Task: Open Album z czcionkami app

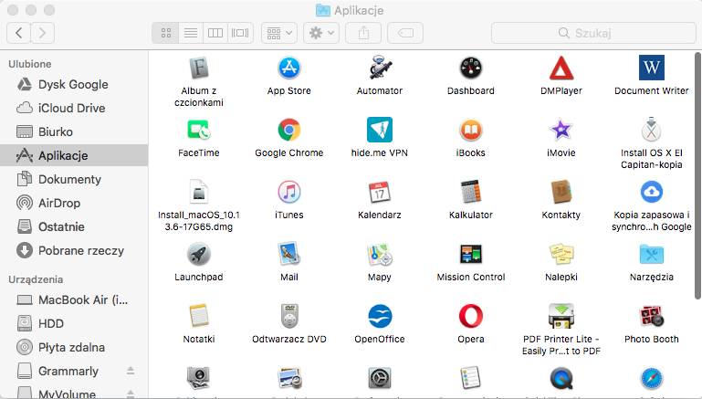Action: tap(199, 68)
